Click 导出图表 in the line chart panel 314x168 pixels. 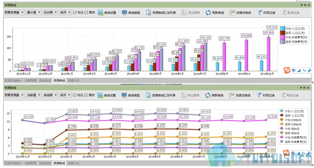pyautogui.click(x=190, y=95)
